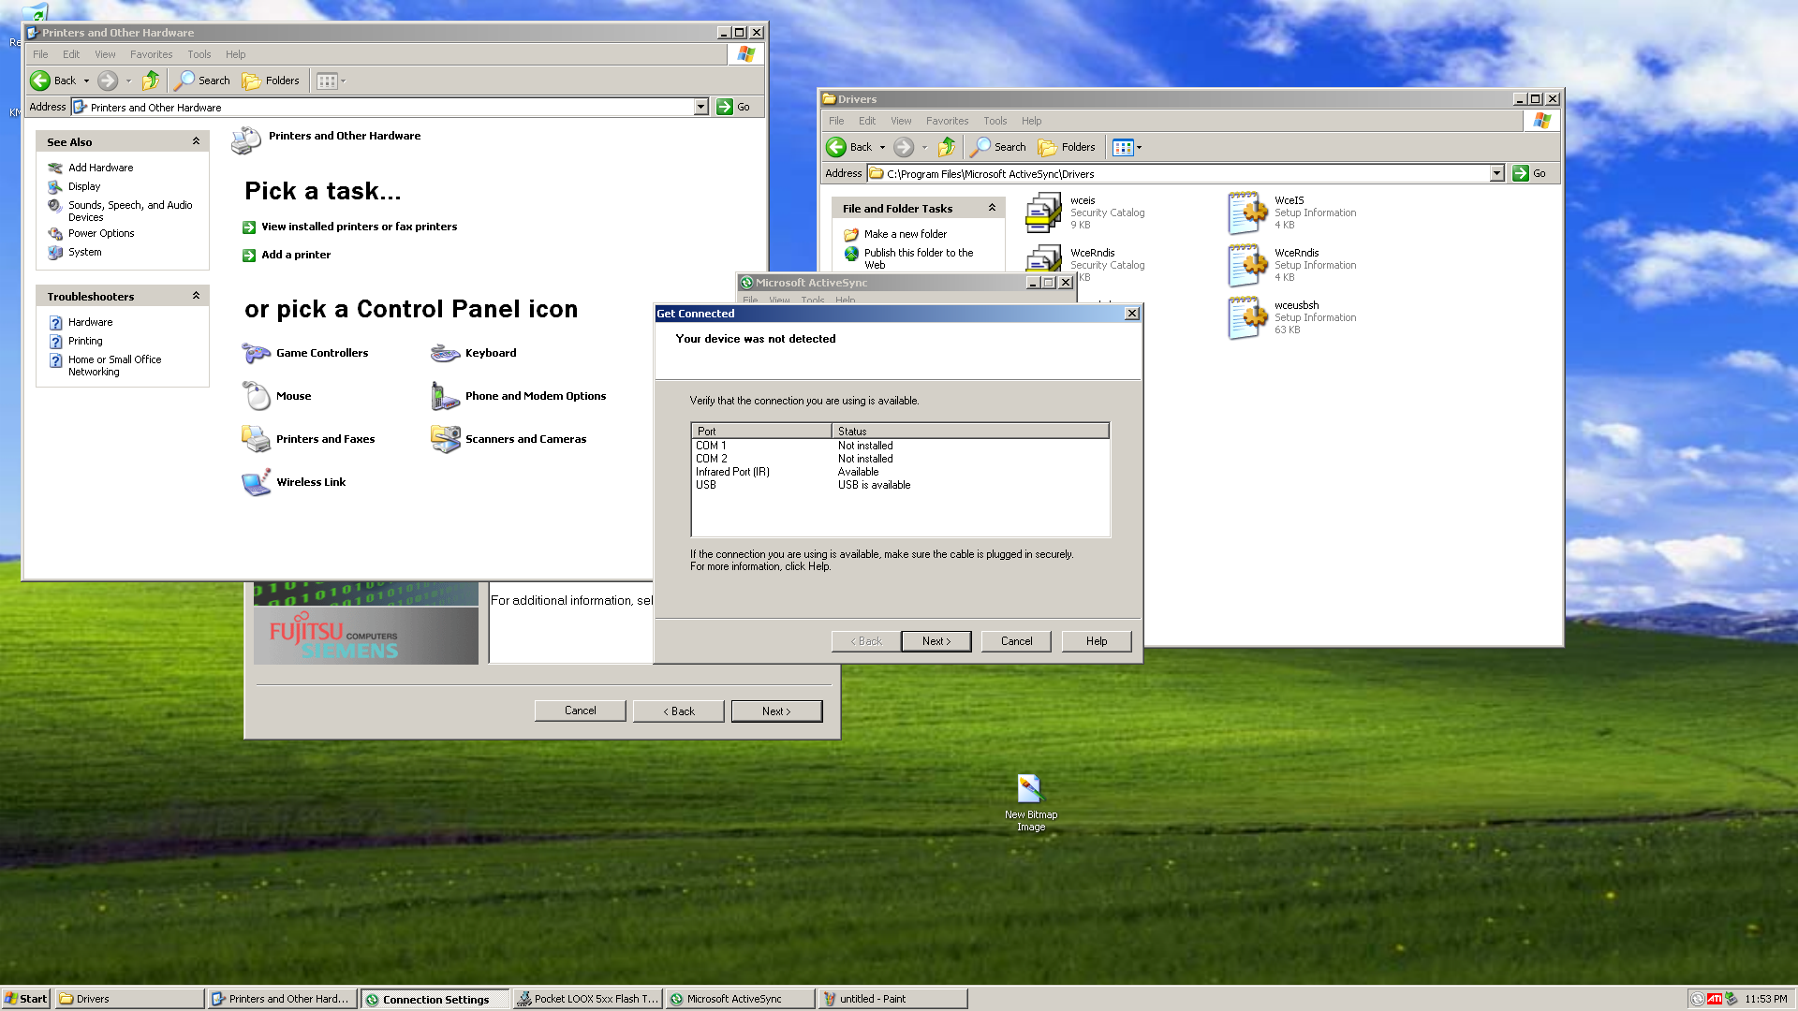Select the USB row in port list

(900, 485)
